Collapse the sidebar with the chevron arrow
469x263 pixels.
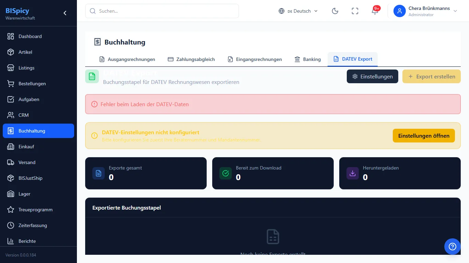click(x=65, y=13)
